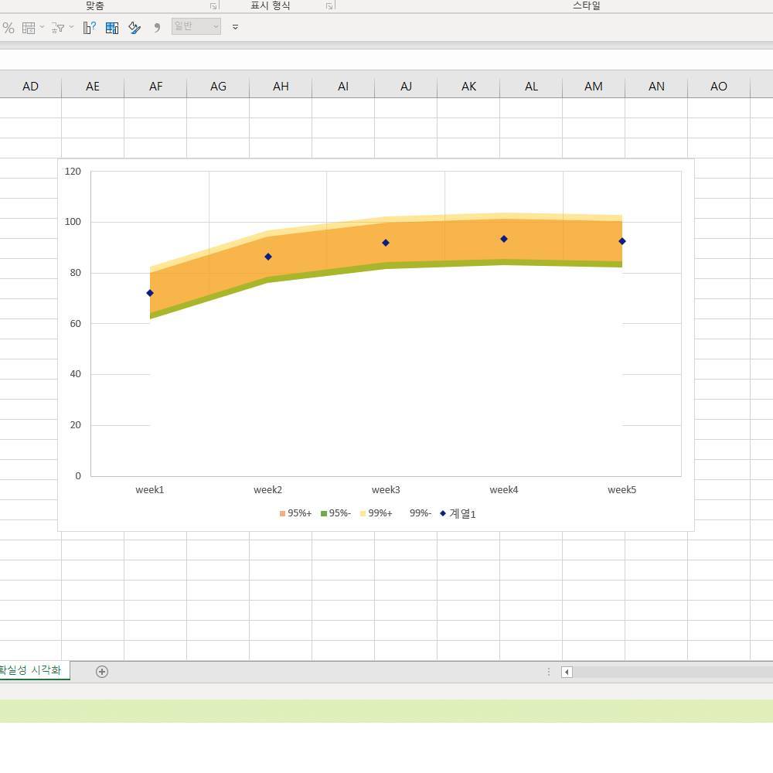Click the paint bucket format icon

coord(135,28)
